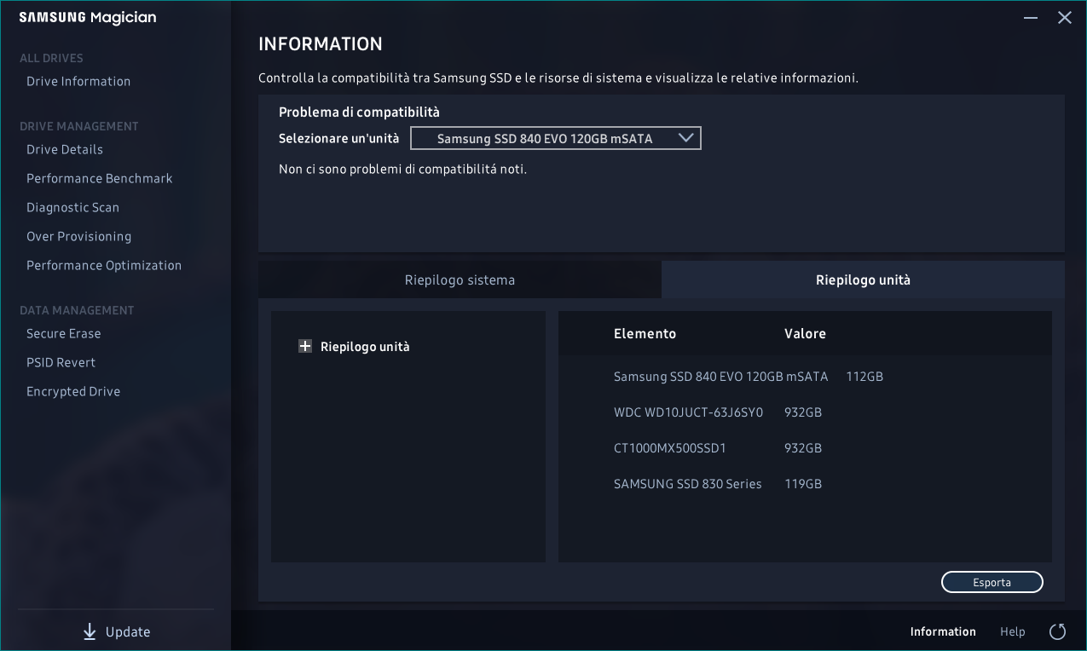The height and width of the screenshot is (651, 1087).
Task: Click 932GB value for WDC drive
Action: pyautogui.click(x=803, y=412)
